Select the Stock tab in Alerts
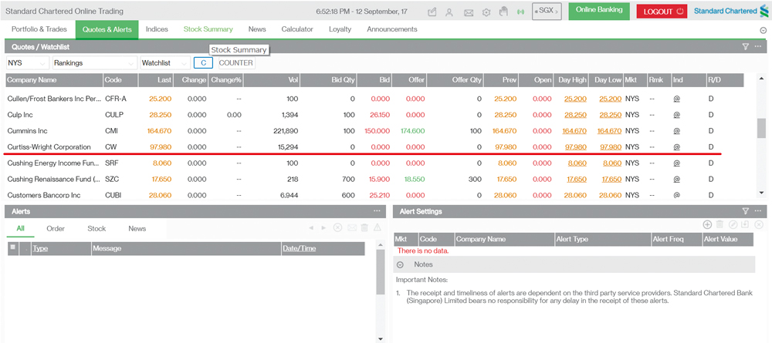Viewport: 772px width, 343px height. tap(96, 229)
